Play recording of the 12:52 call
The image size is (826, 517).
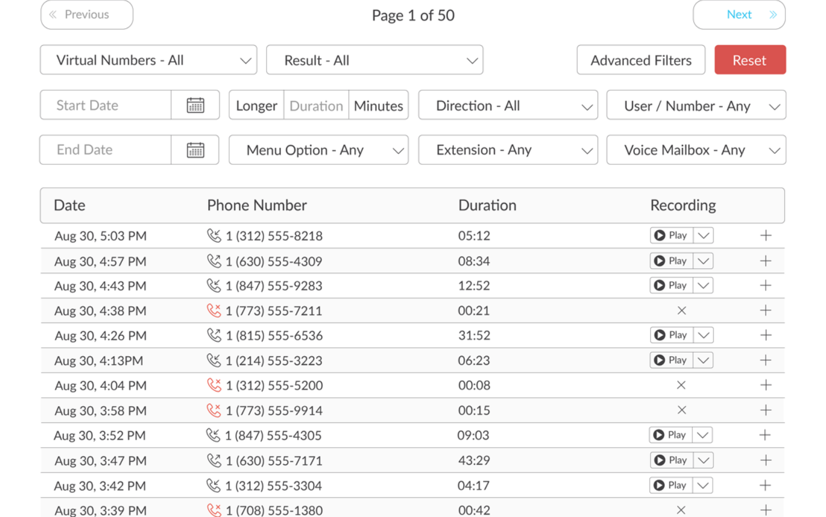[x=671, y=285]
